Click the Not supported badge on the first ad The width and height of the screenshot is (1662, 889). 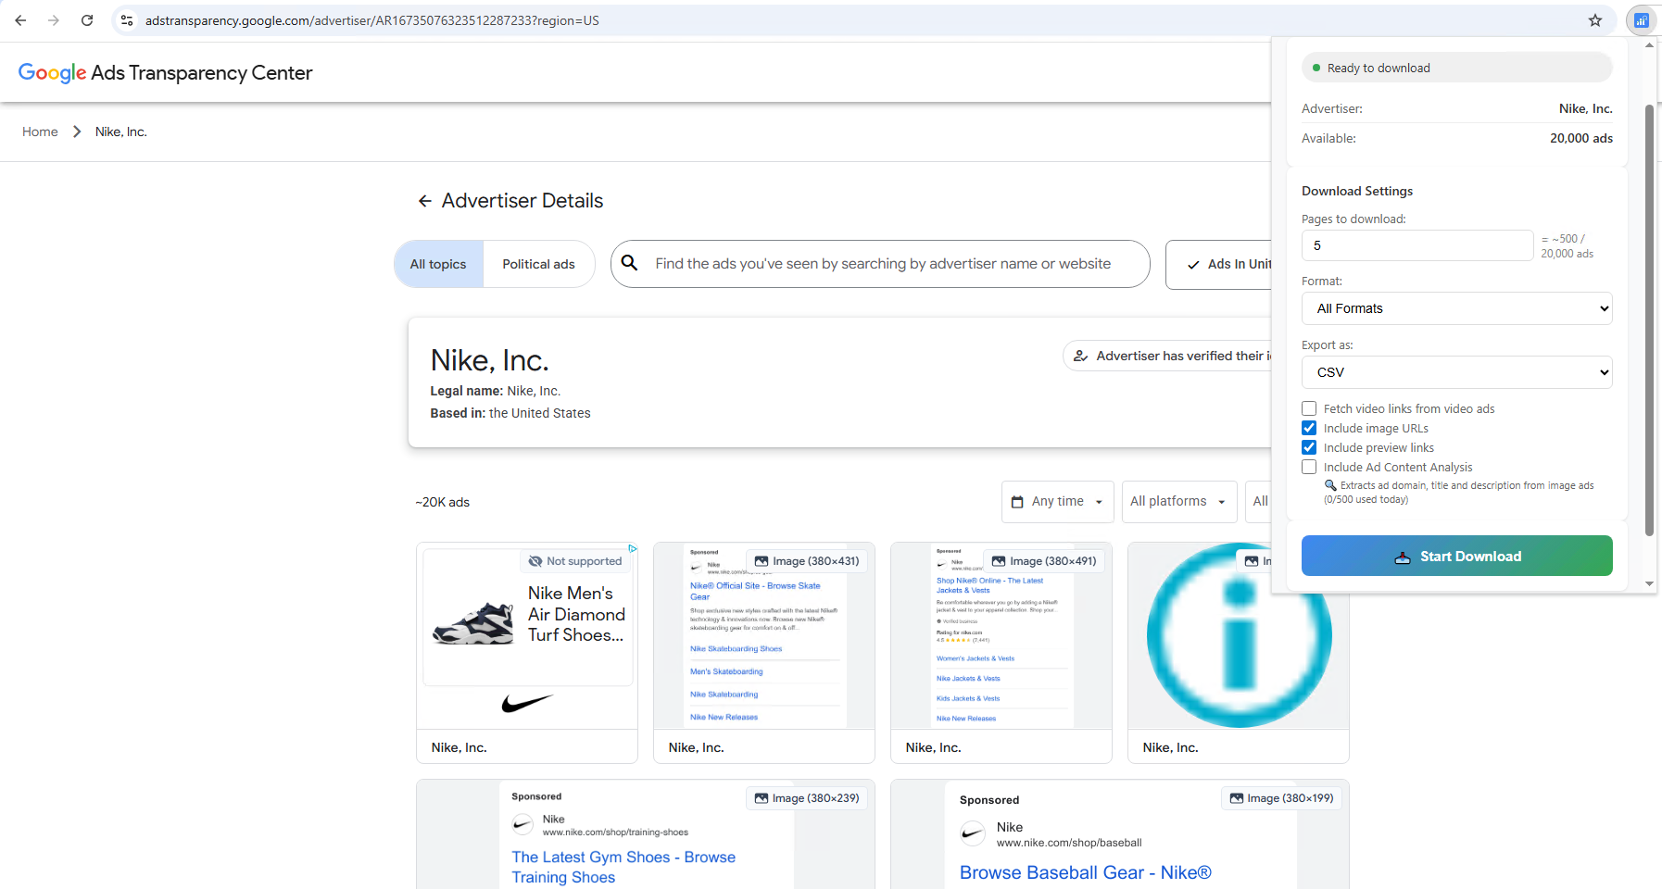tap(575, 561)
